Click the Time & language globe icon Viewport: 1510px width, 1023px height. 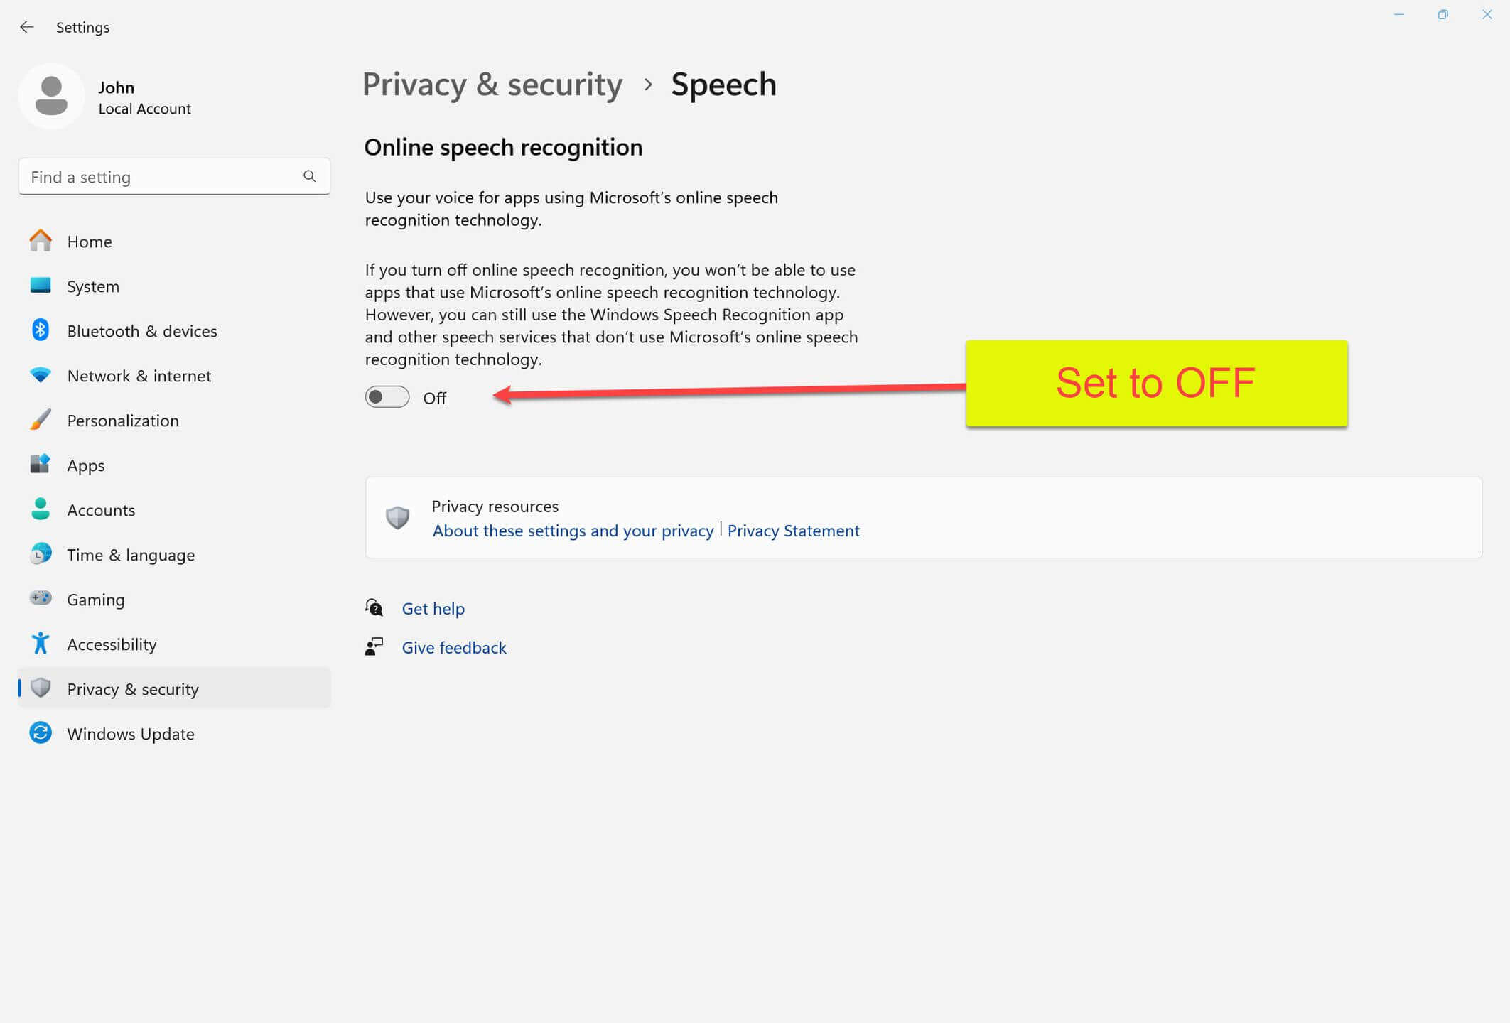point(41,554)
